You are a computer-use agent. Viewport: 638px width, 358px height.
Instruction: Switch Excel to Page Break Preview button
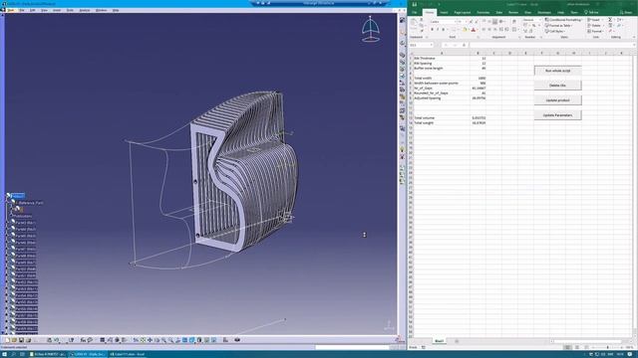pyautogui.click(x=586, y=347)
